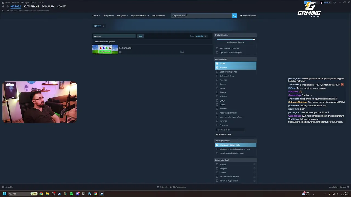Enable İndirimler ve Etkinlikler checkbox
This screenshot has height=197, width=351.
pos(217,48)
